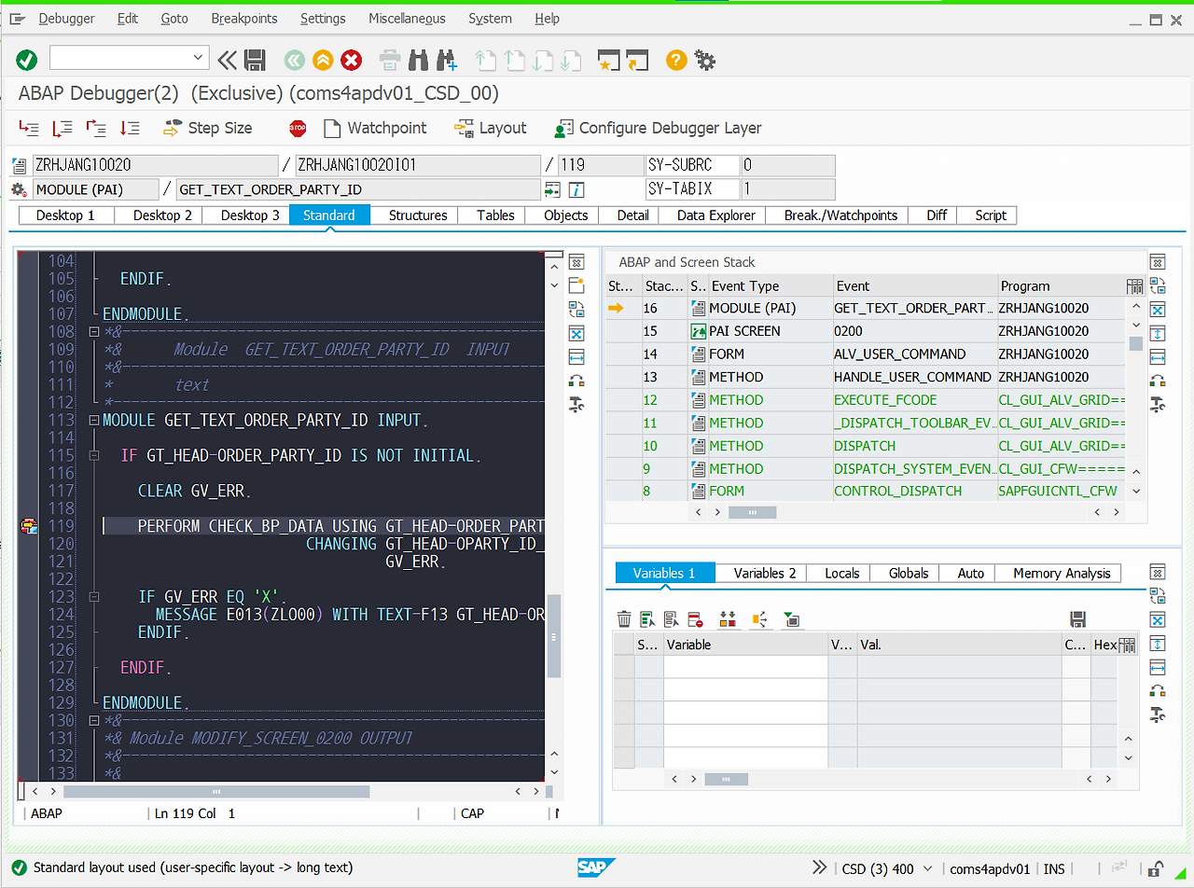
Task: Expand the status bar double-chevron
Action: [819, 867]
